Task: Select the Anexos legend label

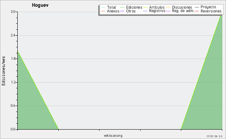Action: click(113, 11)
